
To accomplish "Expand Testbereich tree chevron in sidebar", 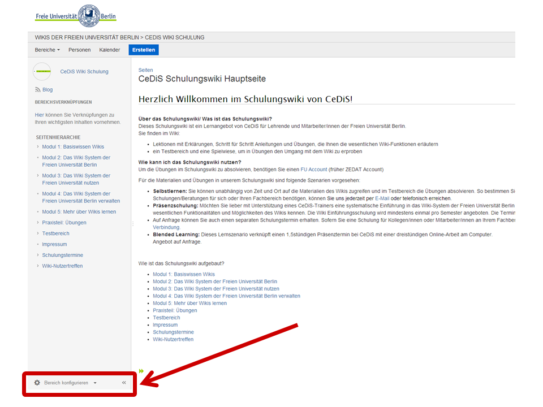I will coord(38,233).
